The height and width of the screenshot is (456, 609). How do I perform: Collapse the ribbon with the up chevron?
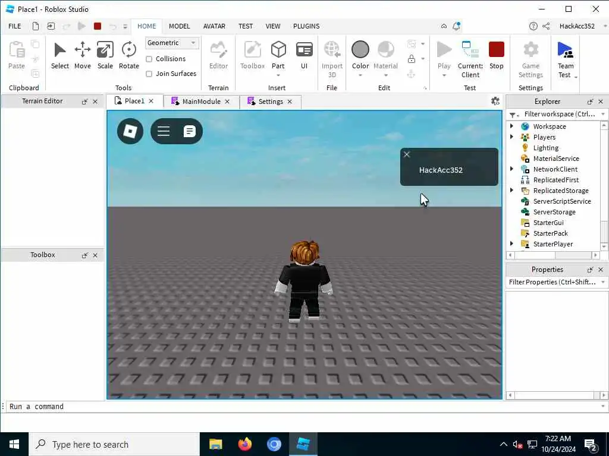pos(444,26)
